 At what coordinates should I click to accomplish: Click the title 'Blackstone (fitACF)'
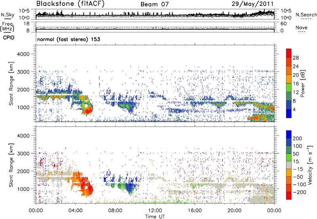click(71, 4)
